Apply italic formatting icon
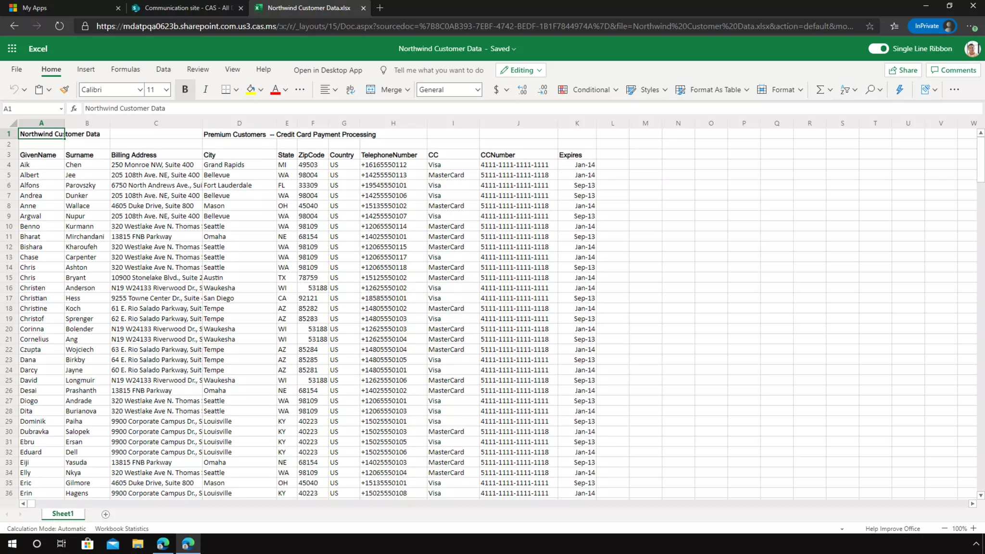 click(205, 89)
